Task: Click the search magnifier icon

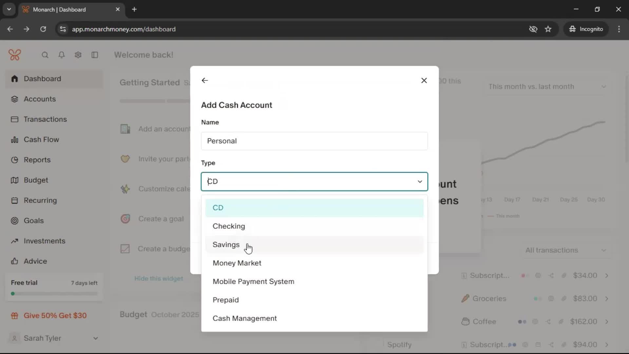Action: tap(45, 55)
